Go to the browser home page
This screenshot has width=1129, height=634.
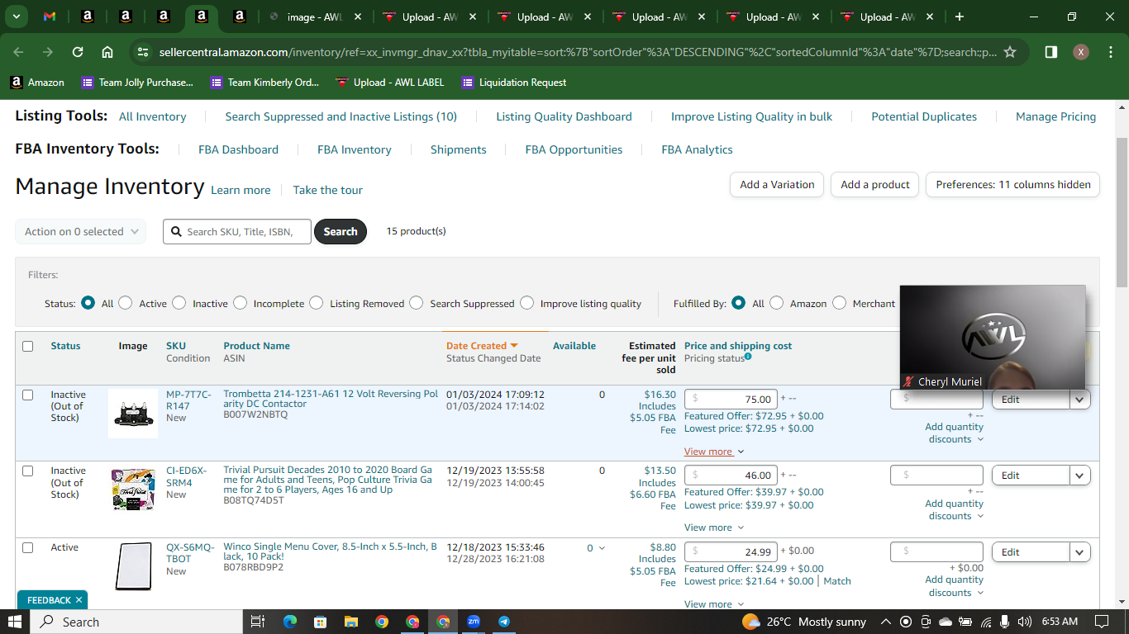107,52
